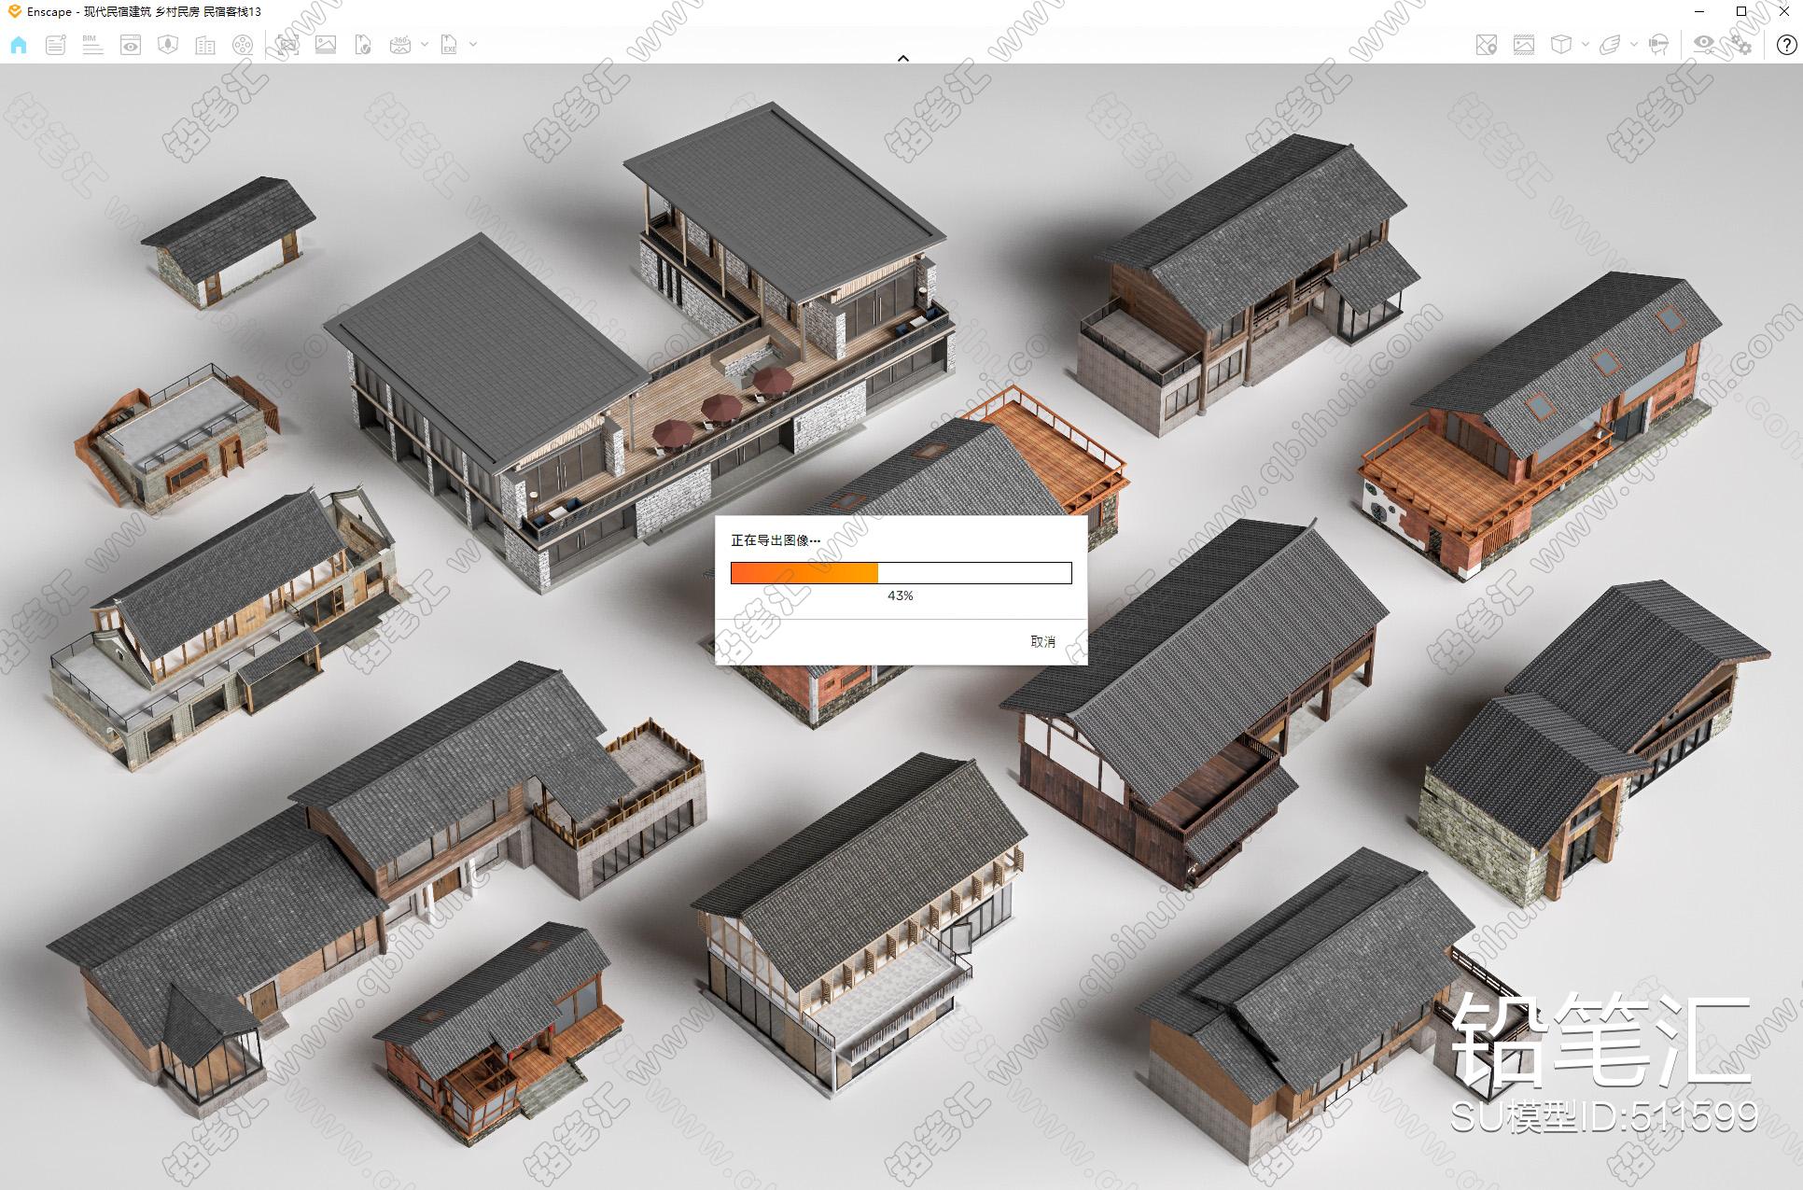Enable the VR headset mode icon
1803x1190 pixels.
click(1659, 45)
